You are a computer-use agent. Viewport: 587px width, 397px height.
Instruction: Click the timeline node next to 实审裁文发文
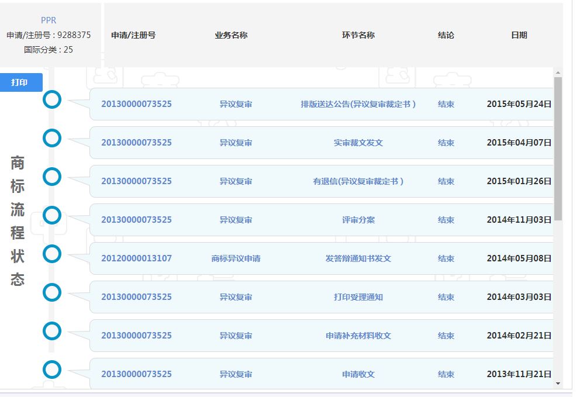[x=52, y=138]
